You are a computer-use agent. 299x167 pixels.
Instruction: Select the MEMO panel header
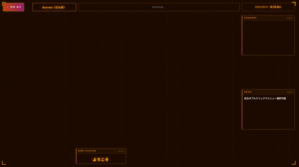tap(268, 92)
